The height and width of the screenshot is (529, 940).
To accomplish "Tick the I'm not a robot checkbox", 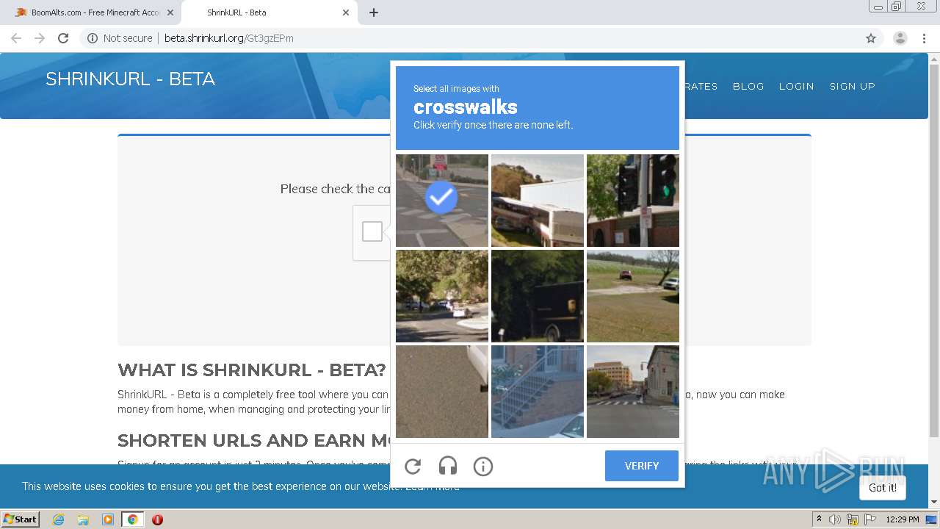I will (372, 231).
